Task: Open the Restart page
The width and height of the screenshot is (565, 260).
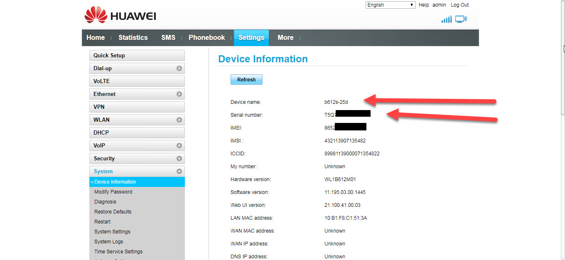Action: click(x=102, y=222)
